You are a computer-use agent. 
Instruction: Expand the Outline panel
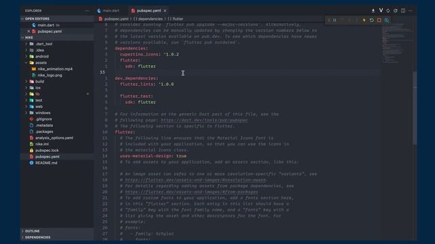coord(32,231)
